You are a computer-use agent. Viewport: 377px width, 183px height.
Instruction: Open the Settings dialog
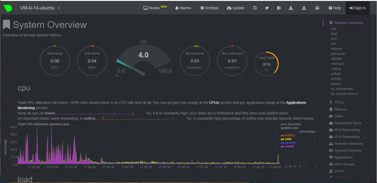pos(209,8)
